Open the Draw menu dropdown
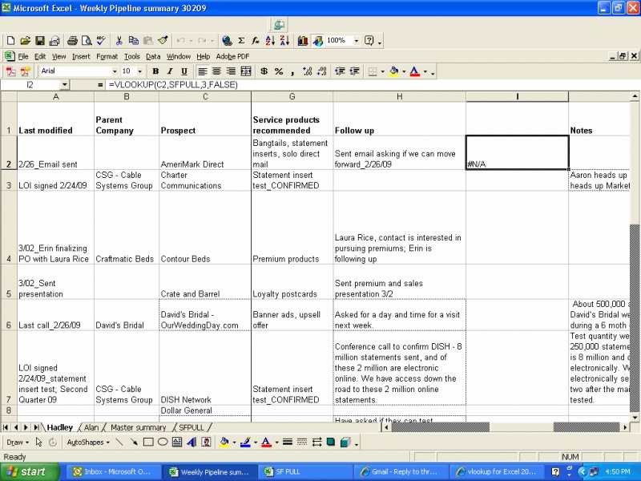 click(x=18, y=443)
